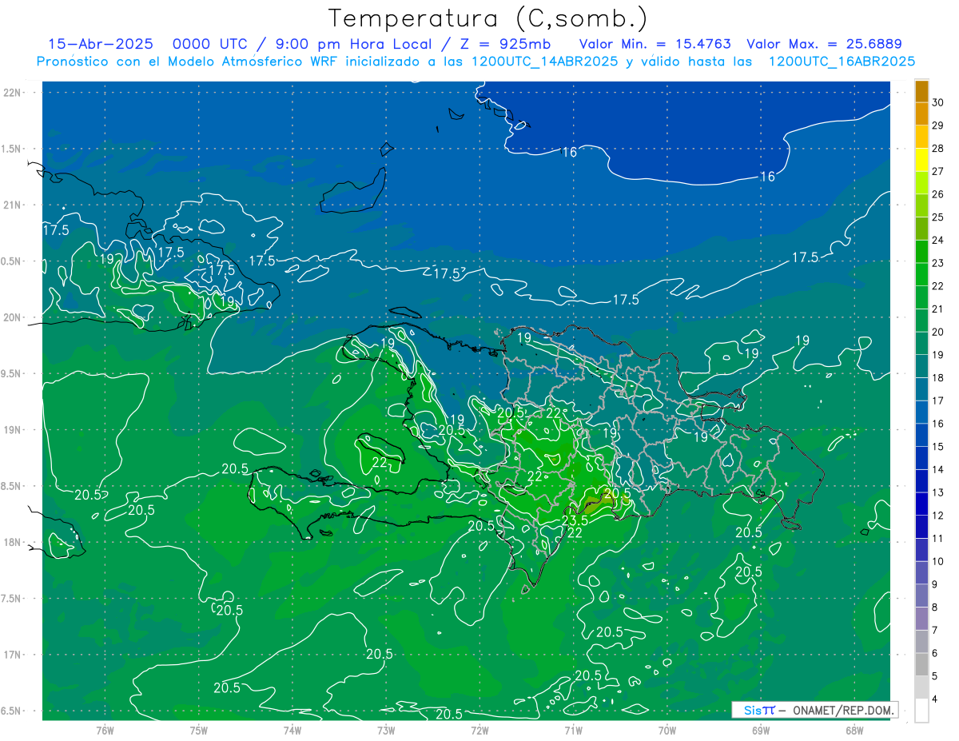
Task: Click the colorbar label 30
Action: tap(938, 102)
